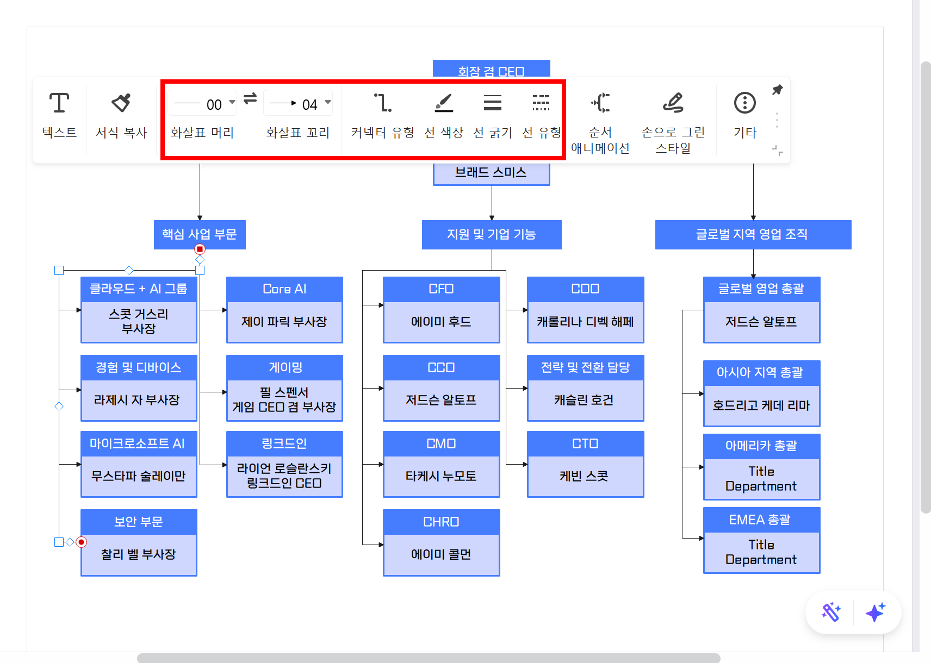Open the 화살표 머리 00 dropdown
This screenshot has width=931, height=663.
pos(202,103)
